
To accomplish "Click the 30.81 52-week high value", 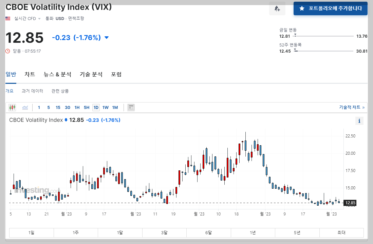I will point(361,51).
